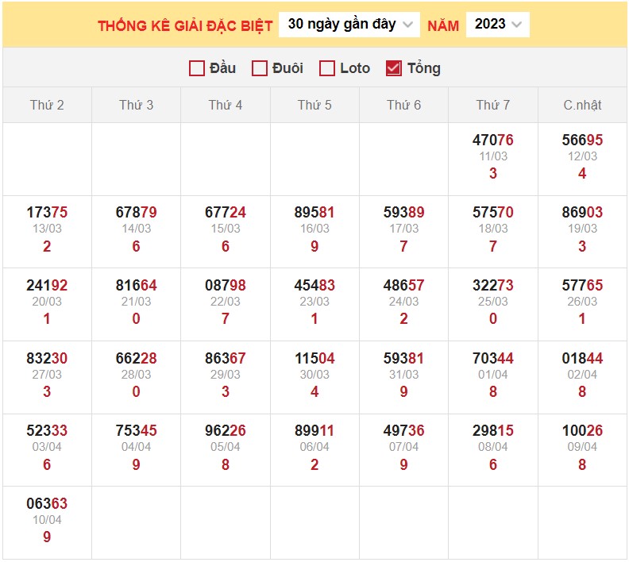Select the C.nhật column header

point(582,105)
